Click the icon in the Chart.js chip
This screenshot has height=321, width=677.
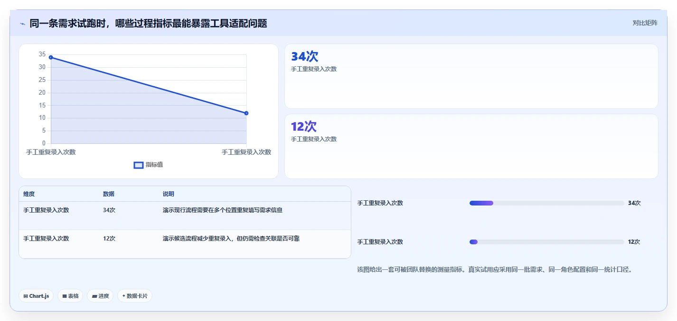point(26,296)
